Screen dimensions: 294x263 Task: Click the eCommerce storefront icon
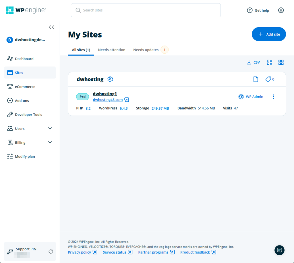(x=10, y=87)
